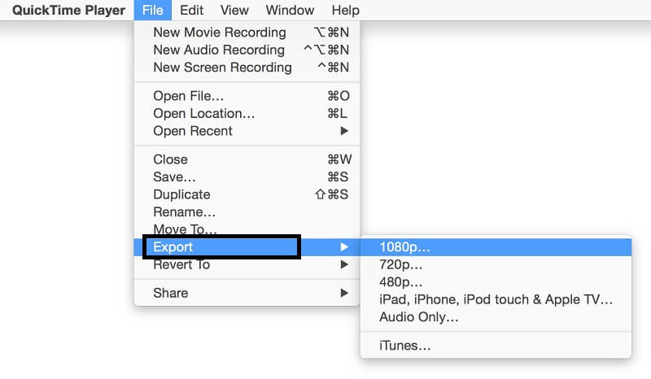Screen dimensions: 651x379
Task: Click Open File… in the File menu
Action: [x=189, y=96]
